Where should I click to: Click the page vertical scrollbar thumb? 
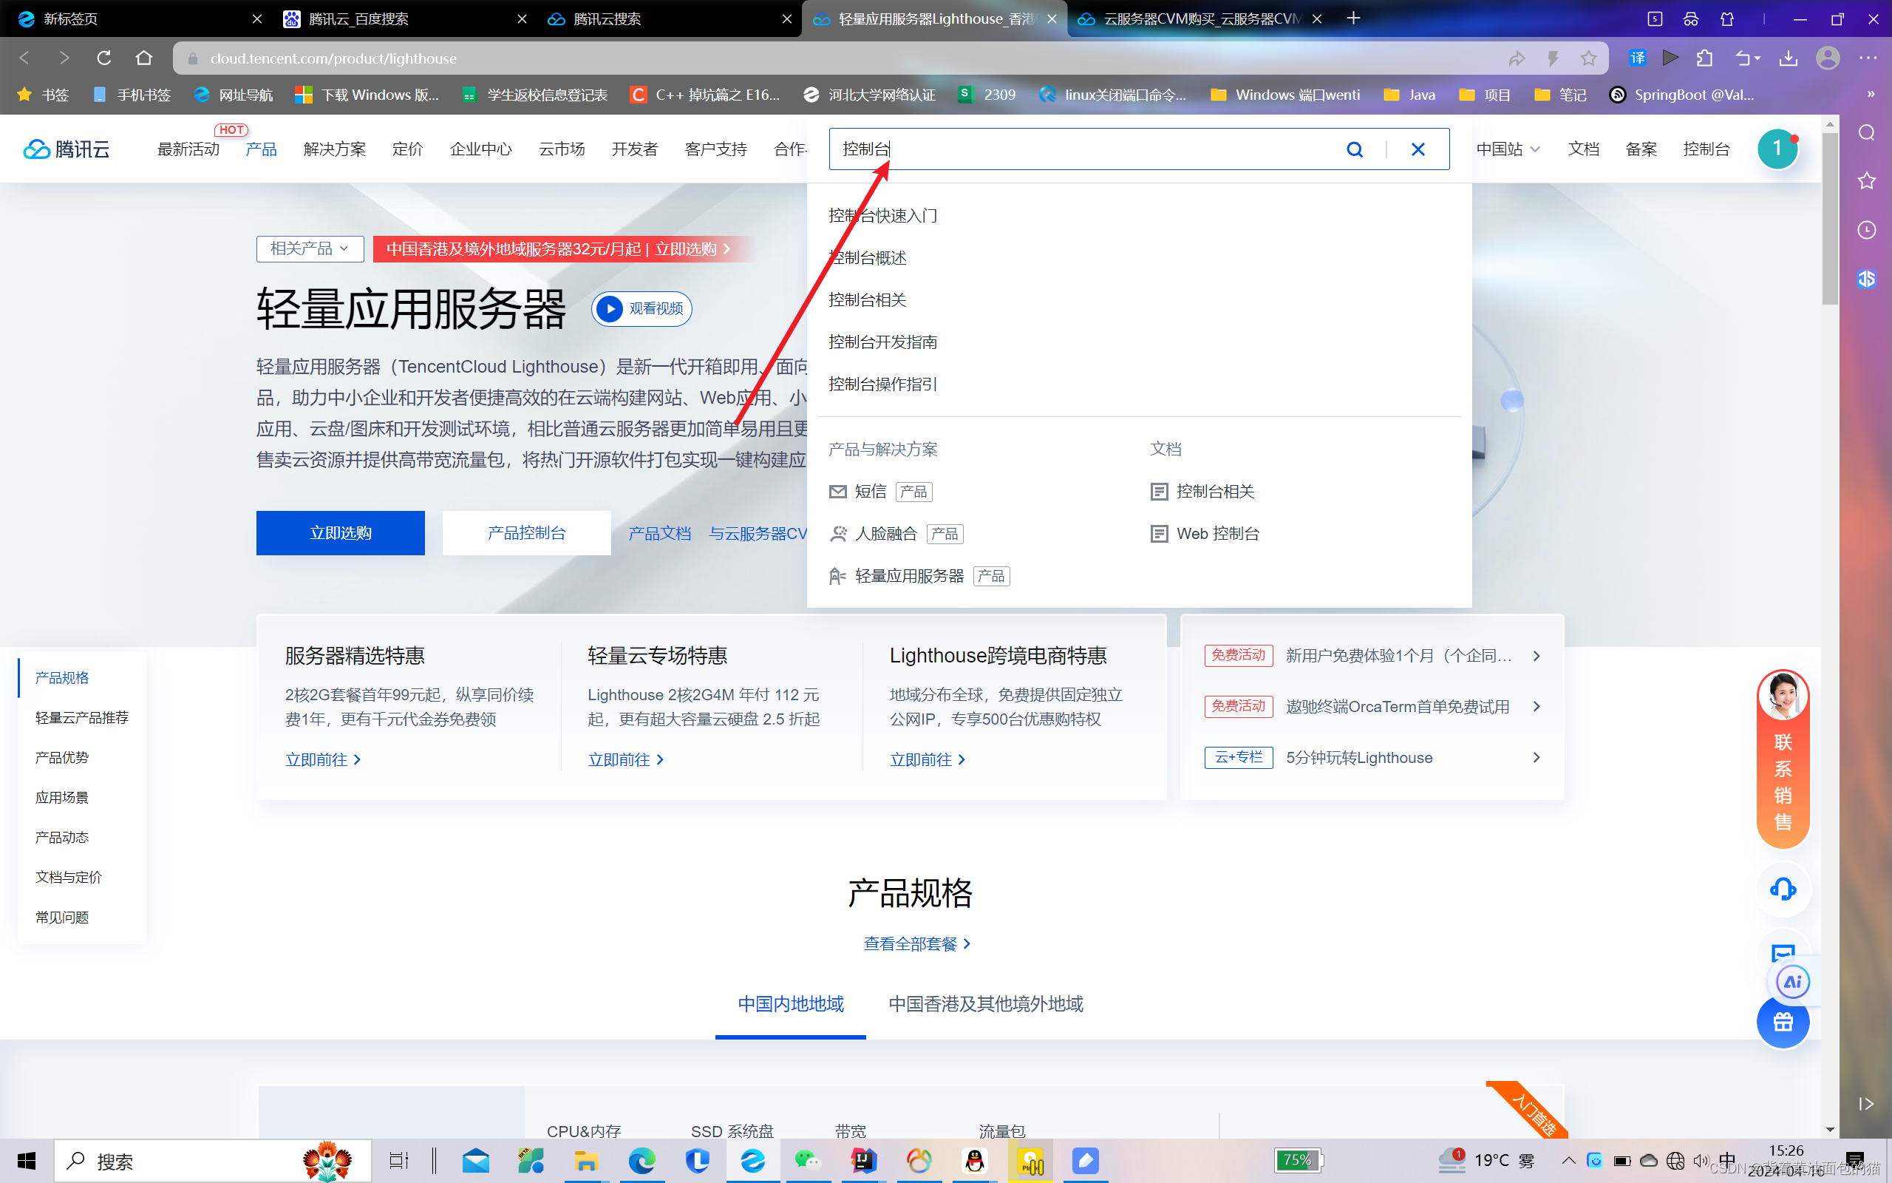click(1829, 219)
